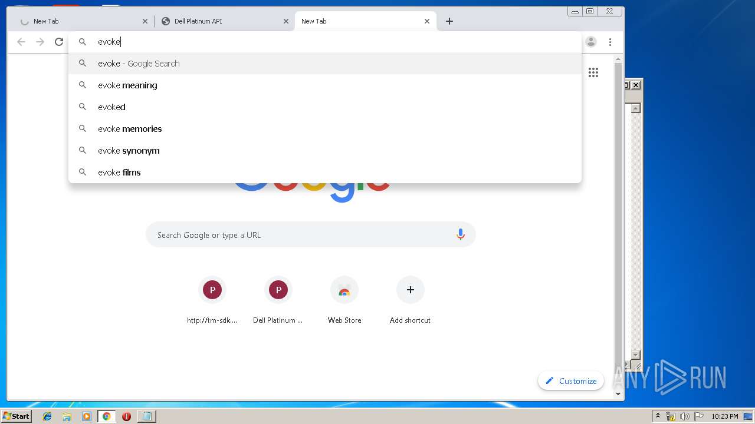The image size is (755, 424).
Task: Launch Internet Explorer from taskbar
Action: tap(47, 416)
